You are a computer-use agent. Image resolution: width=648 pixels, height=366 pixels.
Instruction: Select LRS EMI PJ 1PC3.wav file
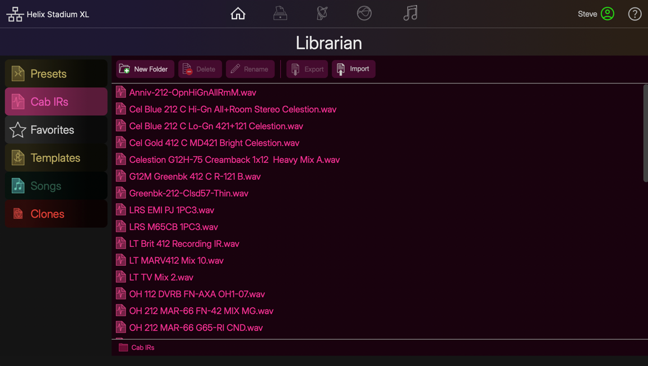pos(172,210)
